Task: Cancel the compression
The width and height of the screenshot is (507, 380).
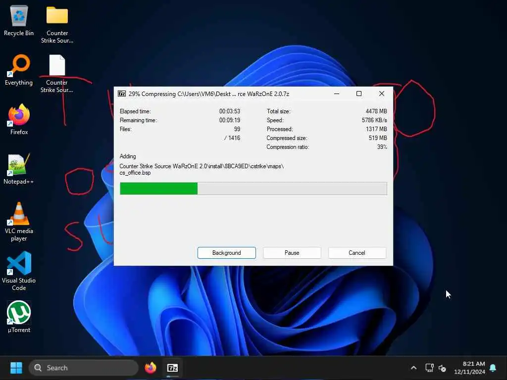Action: point(357,253)
